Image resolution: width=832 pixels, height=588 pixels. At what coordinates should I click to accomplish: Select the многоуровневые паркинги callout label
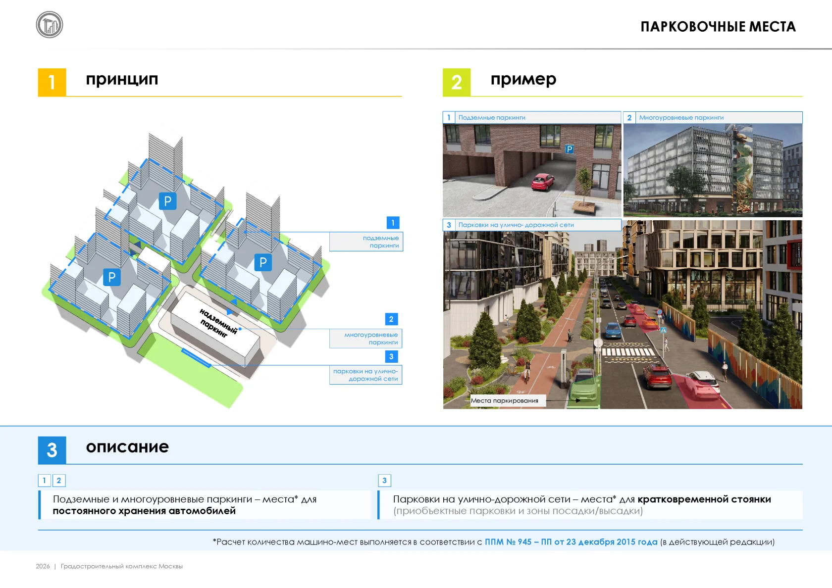[x=365, y=339]
